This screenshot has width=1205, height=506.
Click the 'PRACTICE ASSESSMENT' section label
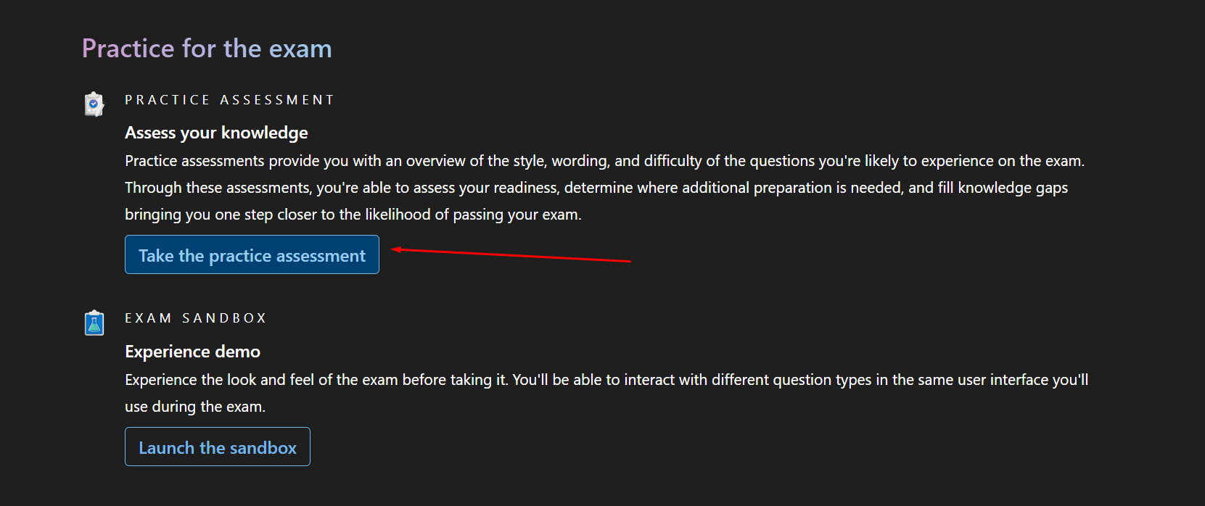click(229, 100)
